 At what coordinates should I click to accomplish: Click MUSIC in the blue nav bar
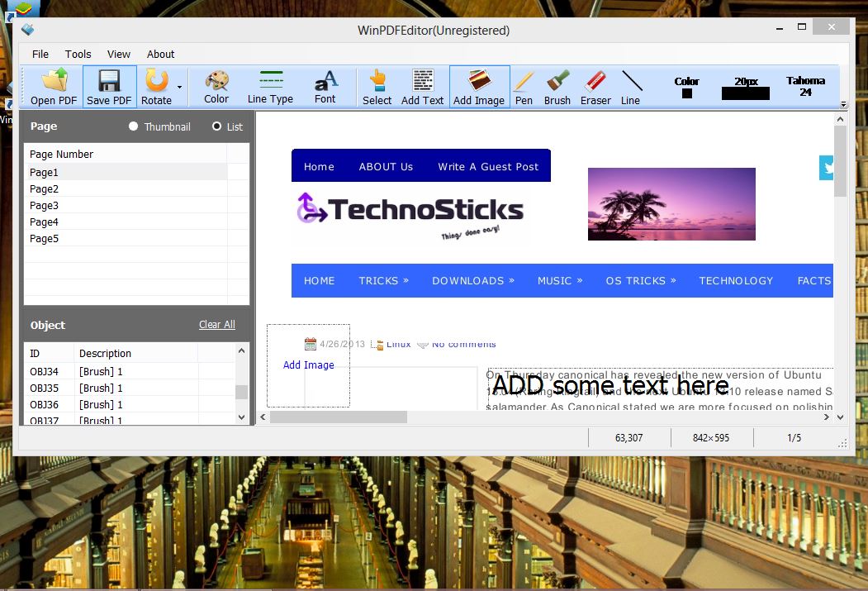[x=560, y=280]
